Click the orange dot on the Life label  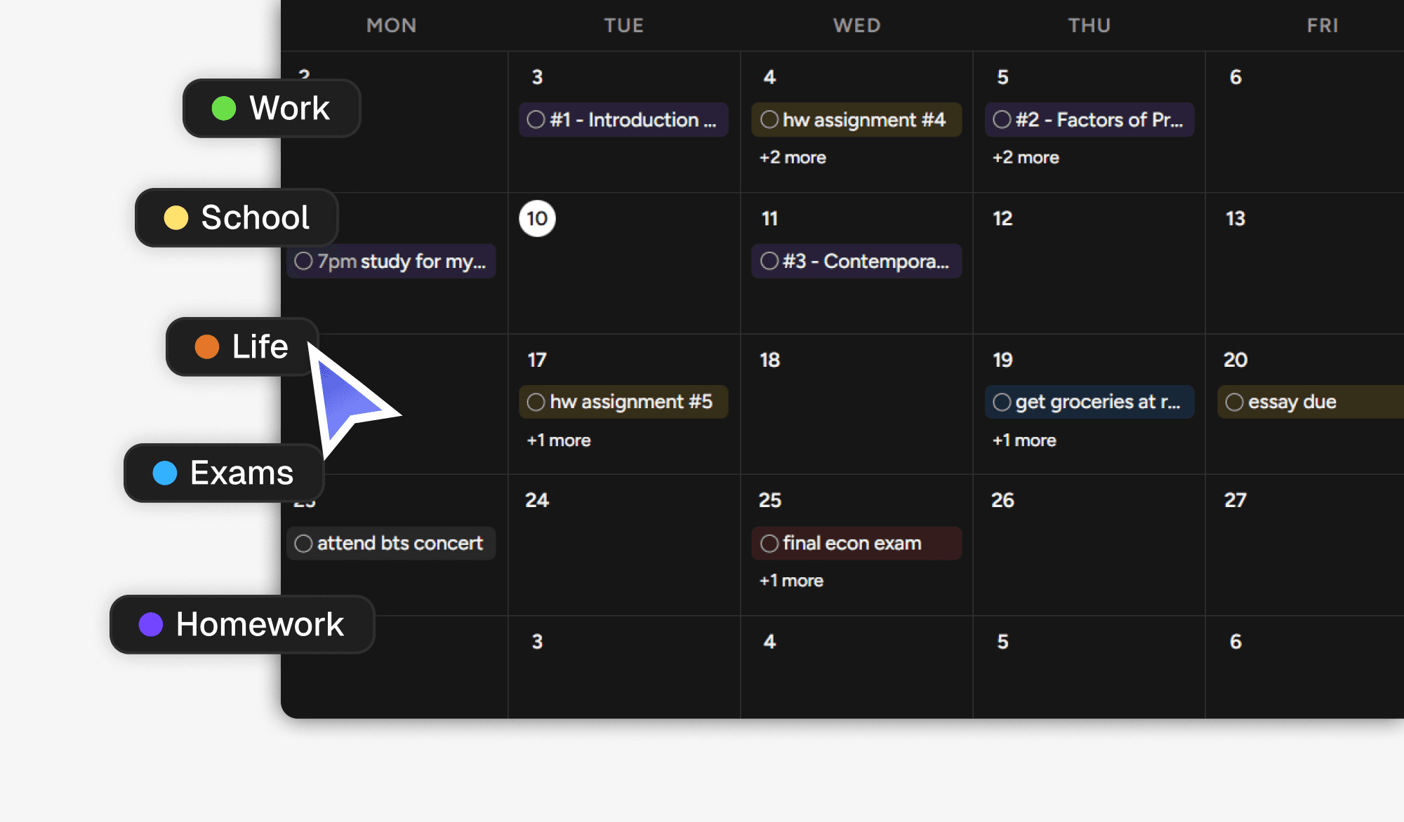pos(207,346)
